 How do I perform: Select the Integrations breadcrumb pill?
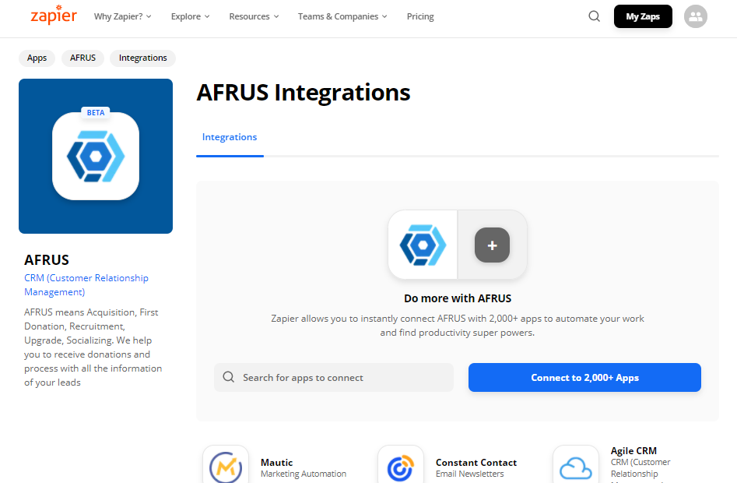click(x=143, y=58)
